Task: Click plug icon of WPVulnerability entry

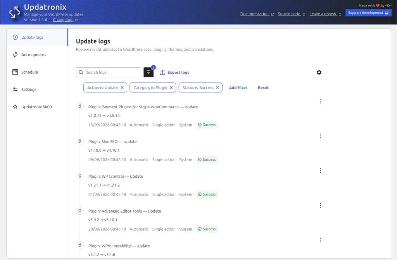Action: coord(80,245)
